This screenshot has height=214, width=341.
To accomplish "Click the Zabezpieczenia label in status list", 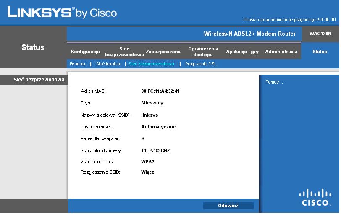I will (x=97, y=162).
